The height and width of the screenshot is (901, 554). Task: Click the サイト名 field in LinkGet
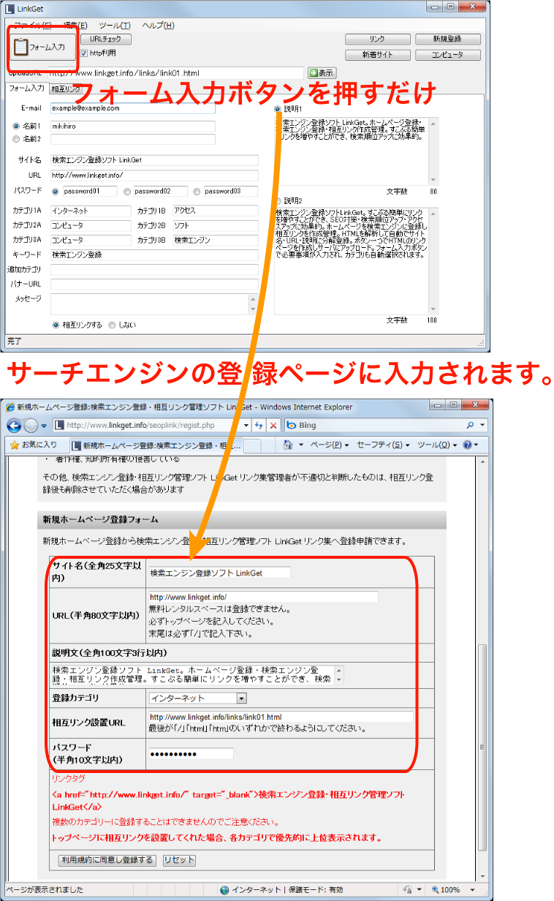(x=154, y=159)
